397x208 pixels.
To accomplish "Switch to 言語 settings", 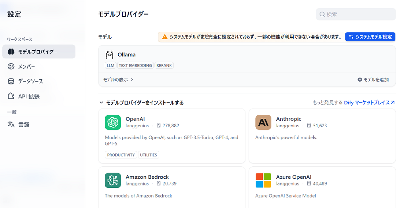I will (x=24, y=125).
